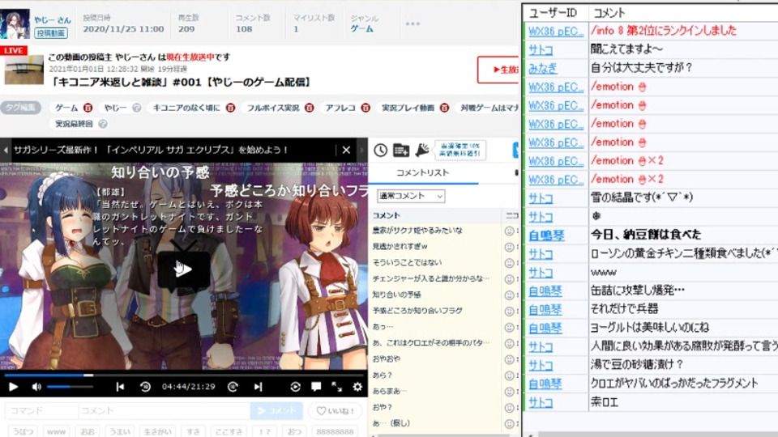778x437 pixels.
Task: Adjust the player volume slider
Action: pyautogui.click(x=70, y=387)
